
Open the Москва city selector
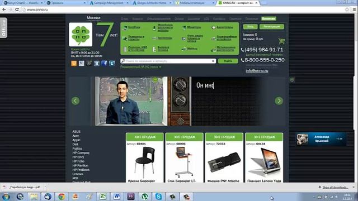tap(93, 18)
